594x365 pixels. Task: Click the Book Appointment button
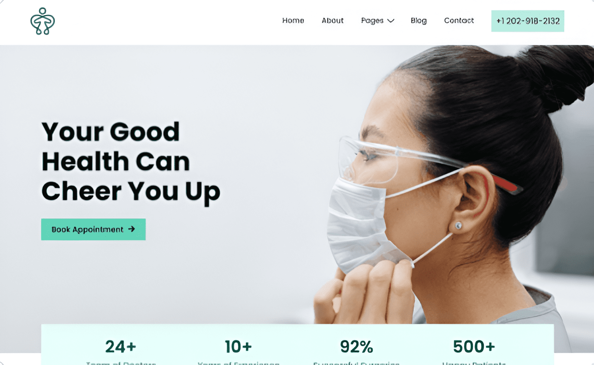pos(93,229)
